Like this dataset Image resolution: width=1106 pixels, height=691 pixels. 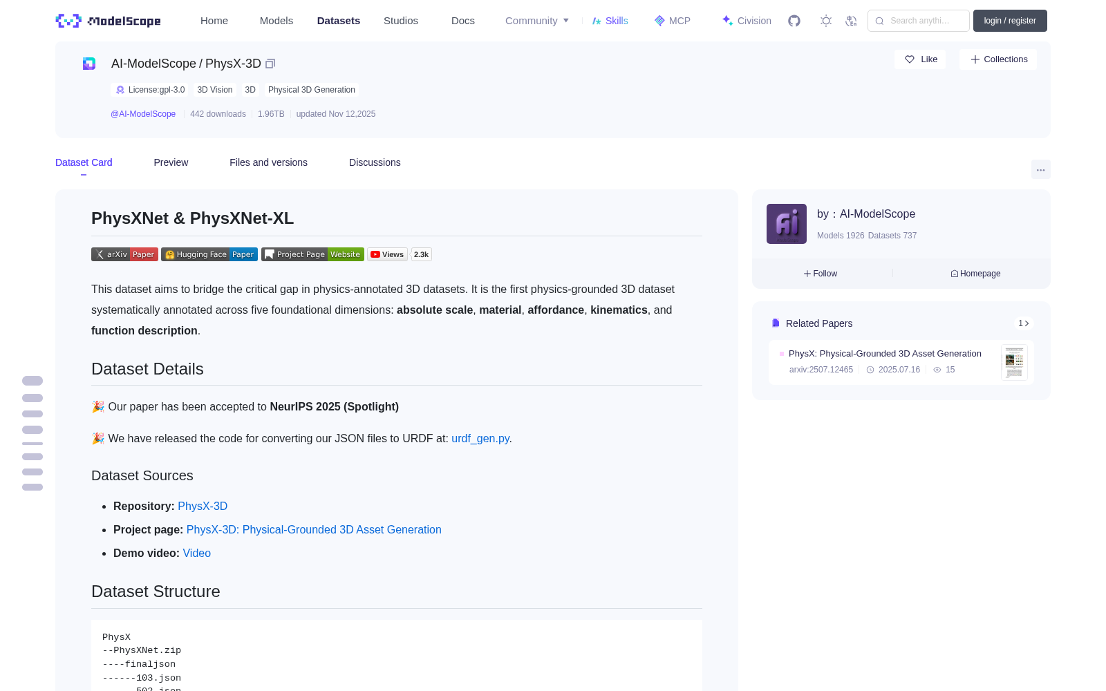921,59
